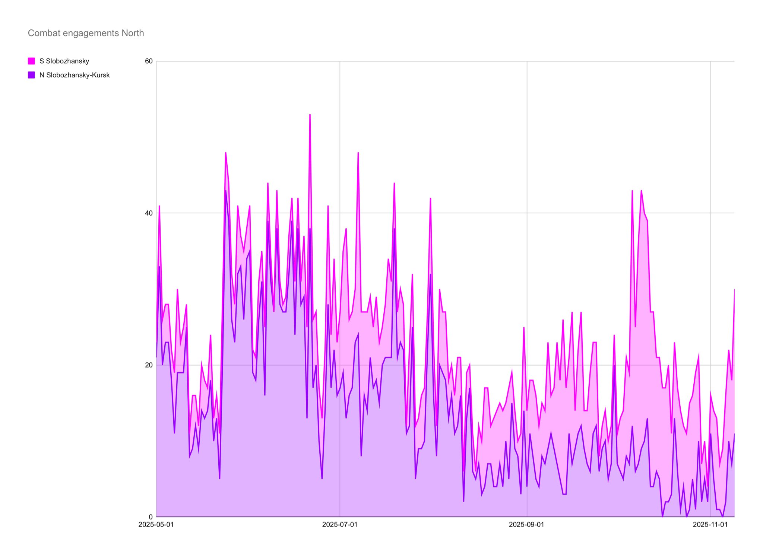Click the highest magenta peak above 50
This screenshot has width=763, height=557.
[x=310, y=115]
